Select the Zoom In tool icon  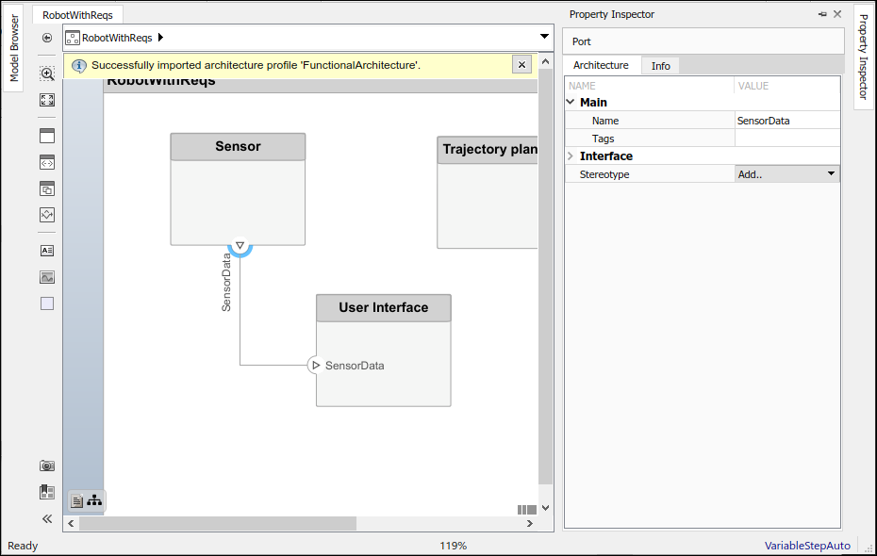click(x=47, y=74)
